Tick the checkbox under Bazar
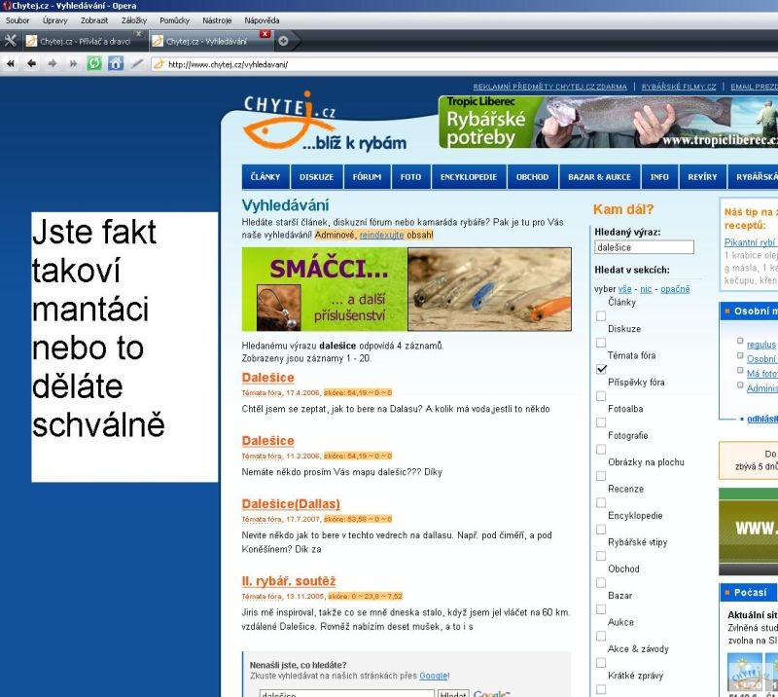Viewport: 778px width, 697px height. tap(601, 609)
